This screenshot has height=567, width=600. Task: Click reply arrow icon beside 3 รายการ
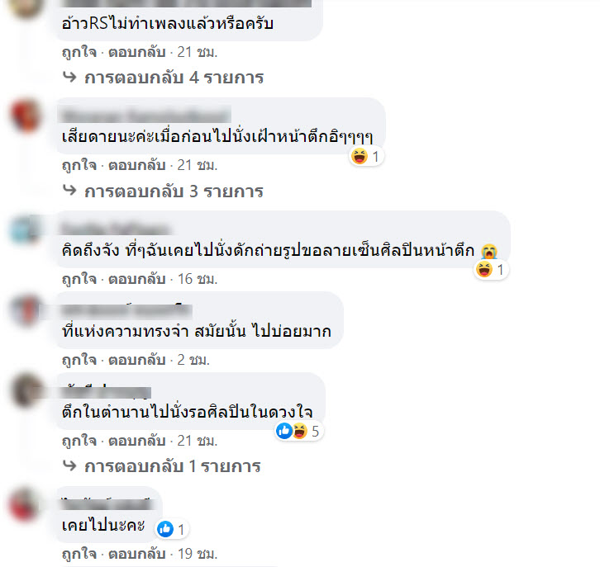(69, 191)
